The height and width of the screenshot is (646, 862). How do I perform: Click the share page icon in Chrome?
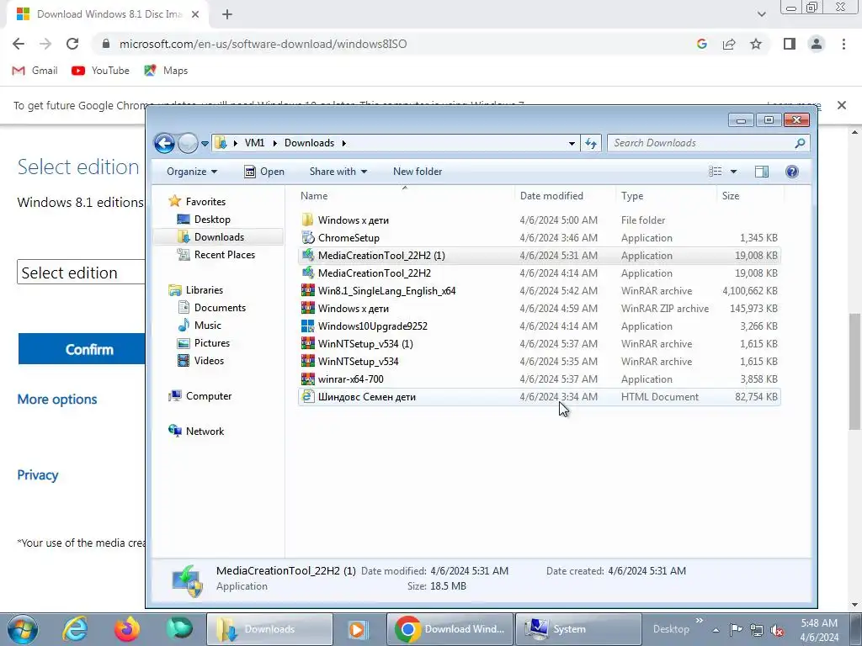point(729,44)
